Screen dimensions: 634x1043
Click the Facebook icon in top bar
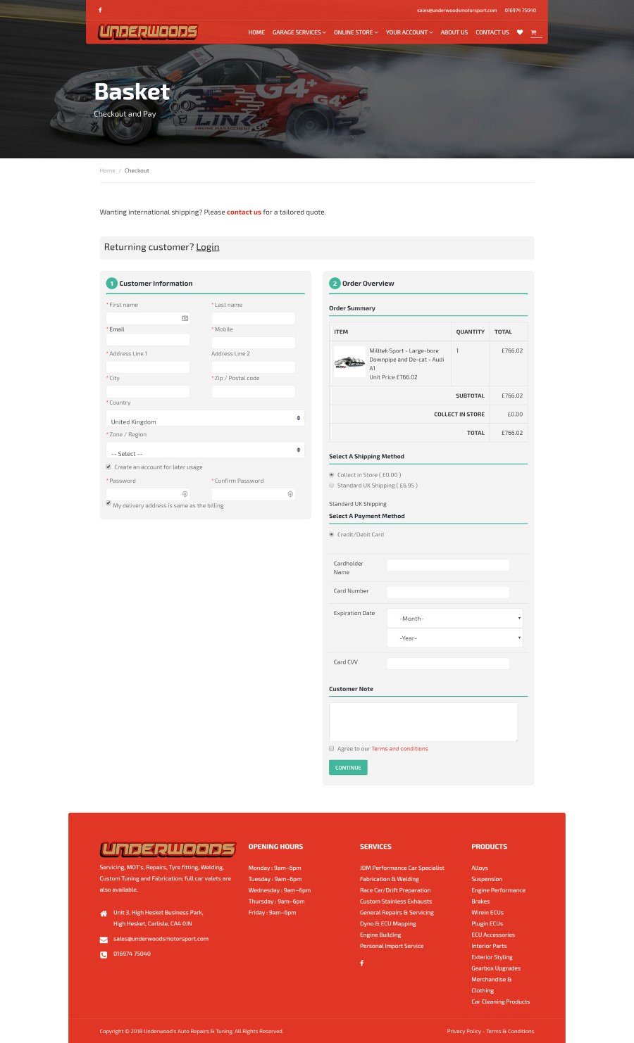pos(100,11)
